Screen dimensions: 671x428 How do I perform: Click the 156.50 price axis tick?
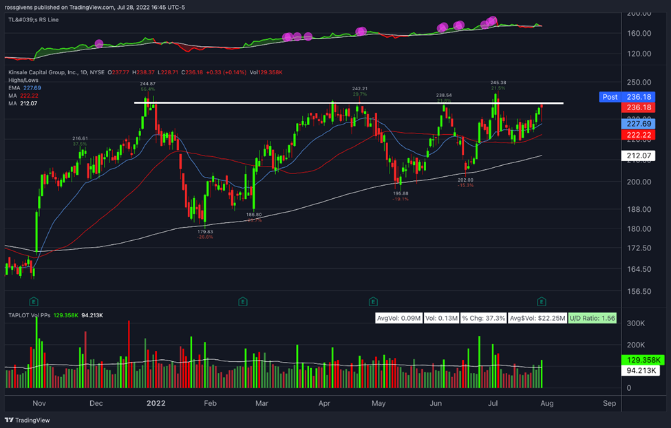click(639, 292)
